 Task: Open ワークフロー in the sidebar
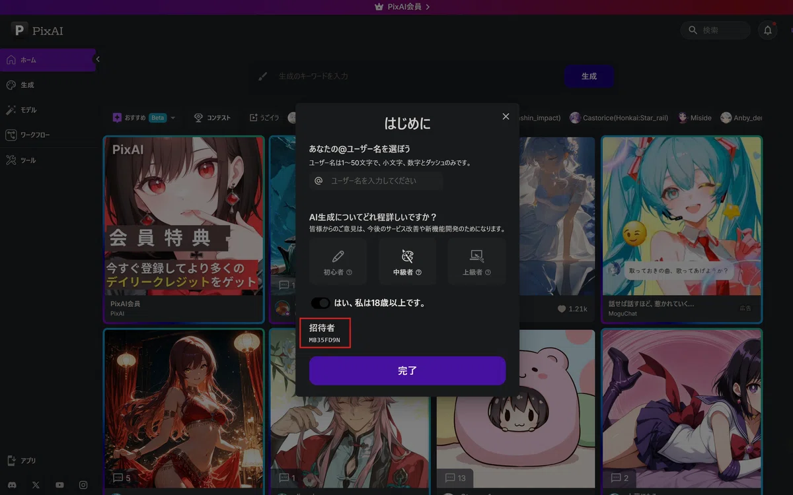coord(48,135)
